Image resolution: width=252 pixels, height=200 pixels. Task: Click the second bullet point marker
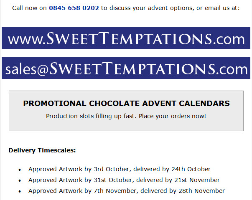(20, 181)
